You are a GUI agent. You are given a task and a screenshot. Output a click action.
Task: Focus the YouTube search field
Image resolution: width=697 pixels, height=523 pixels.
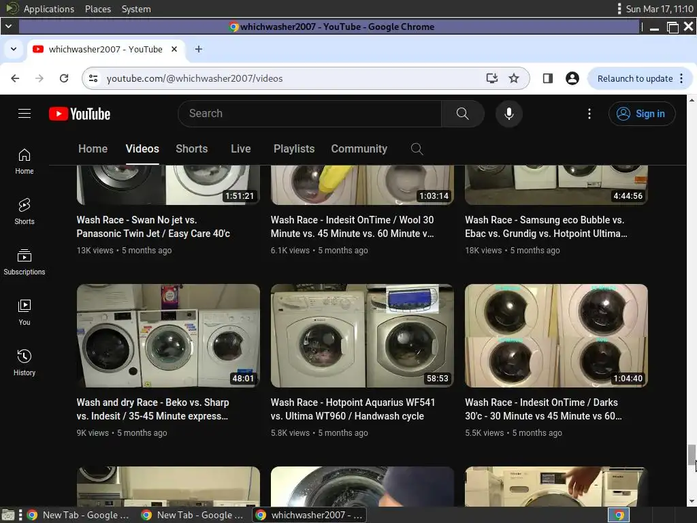pyautogui.click(x=310, y=114)
